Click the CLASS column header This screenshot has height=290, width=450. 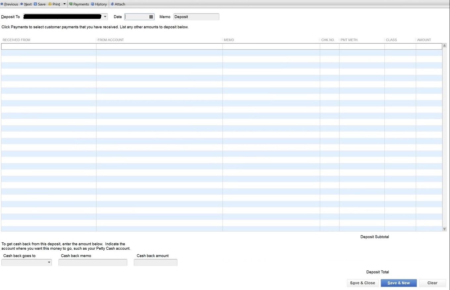[391, 40]
